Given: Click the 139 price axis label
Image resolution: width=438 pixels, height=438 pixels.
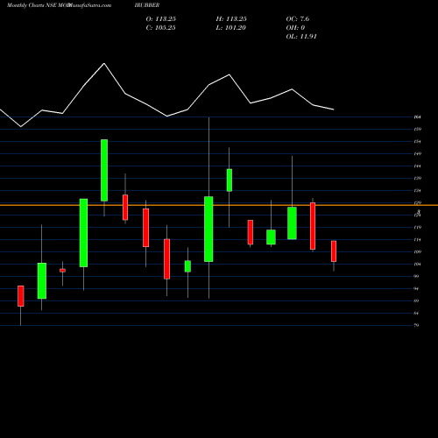Looking at the screenshot, I should point(418,179).
